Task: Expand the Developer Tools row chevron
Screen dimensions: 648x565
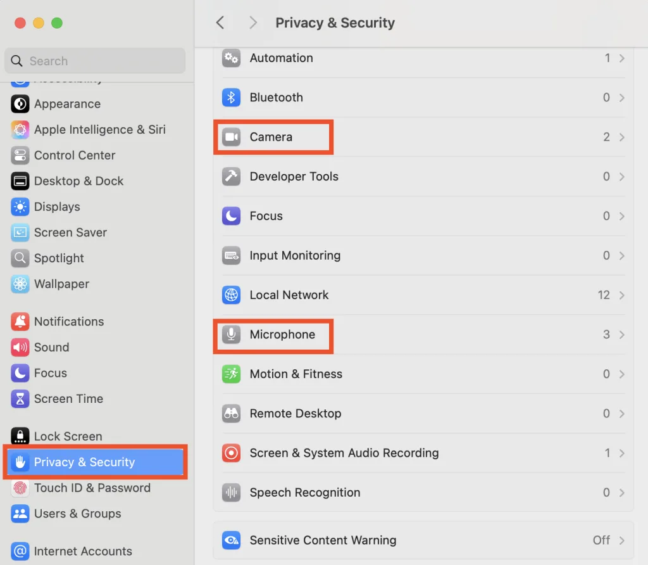Action: [x=621, y=177]
